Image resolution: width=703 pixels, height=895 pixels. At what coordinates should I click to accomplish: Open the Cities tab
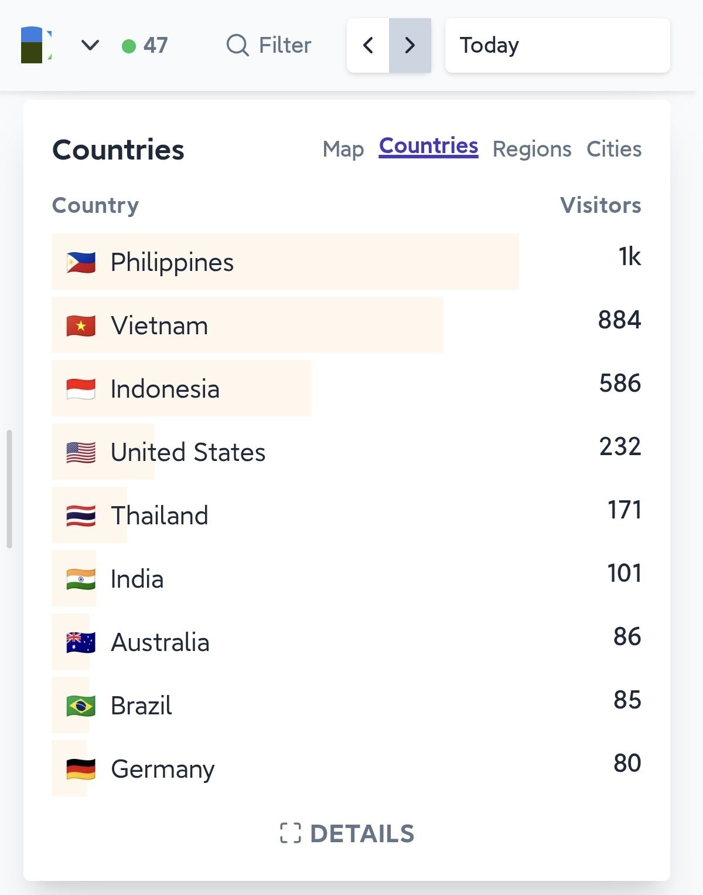[x=613, y=149]
